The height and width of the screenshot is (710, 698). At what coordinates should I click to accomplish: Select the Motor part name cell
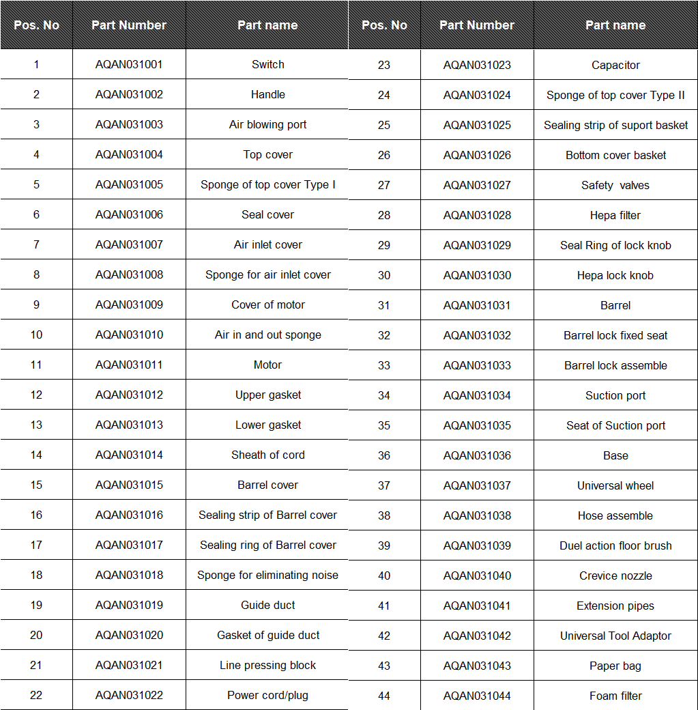267,365
